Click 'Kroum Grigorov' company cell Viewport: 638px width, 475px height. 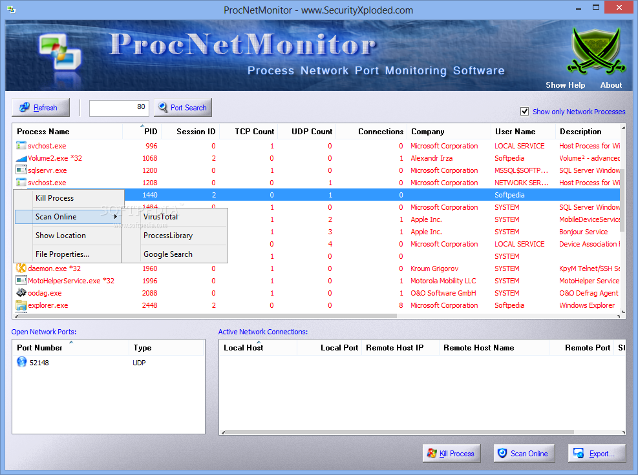click(434, 268)
